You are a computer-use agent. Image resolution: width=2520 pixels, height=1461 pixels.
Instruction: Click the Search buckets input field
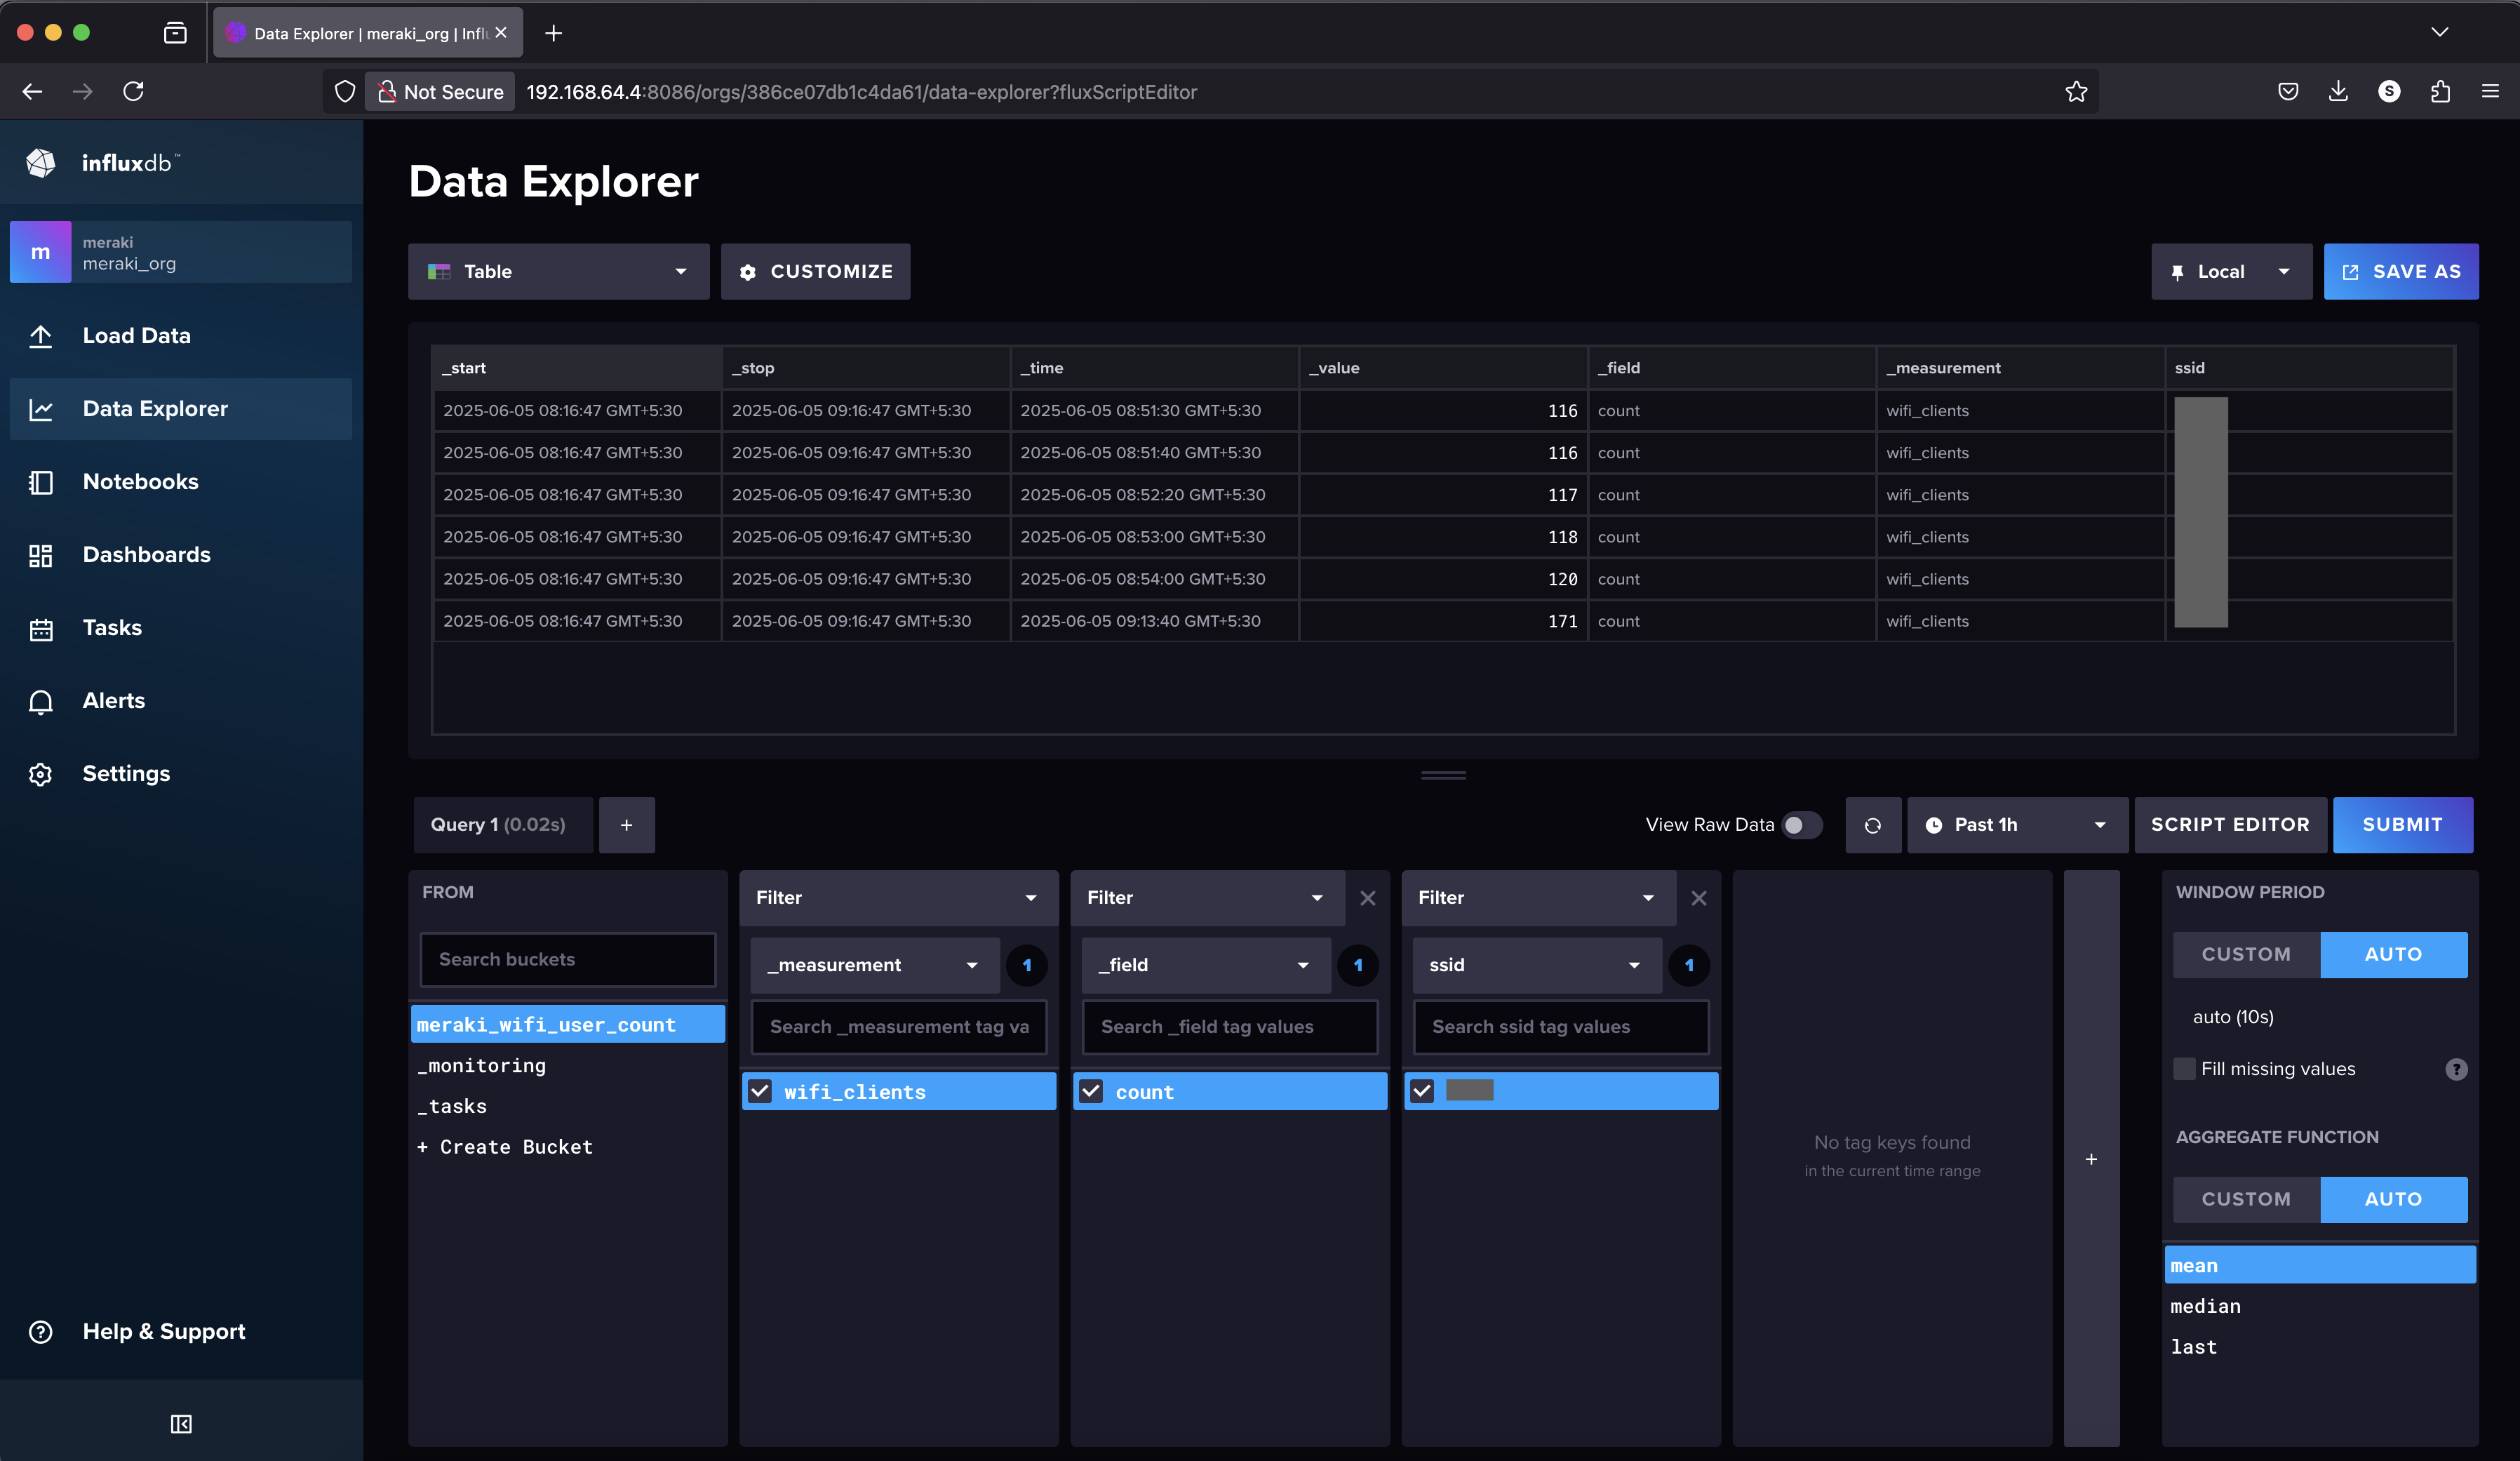pos(567,959)
